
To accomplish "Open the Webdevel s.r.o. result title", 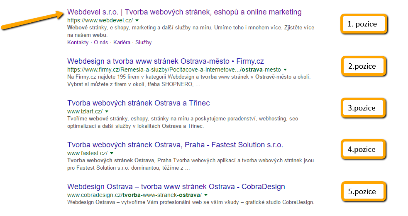I will pos(184,12).
